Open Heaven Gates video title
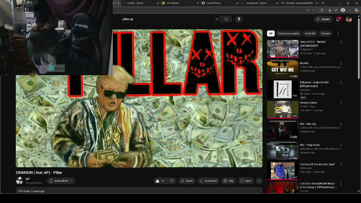This screenshot has width=361, height=203. [x=309, y=103]
